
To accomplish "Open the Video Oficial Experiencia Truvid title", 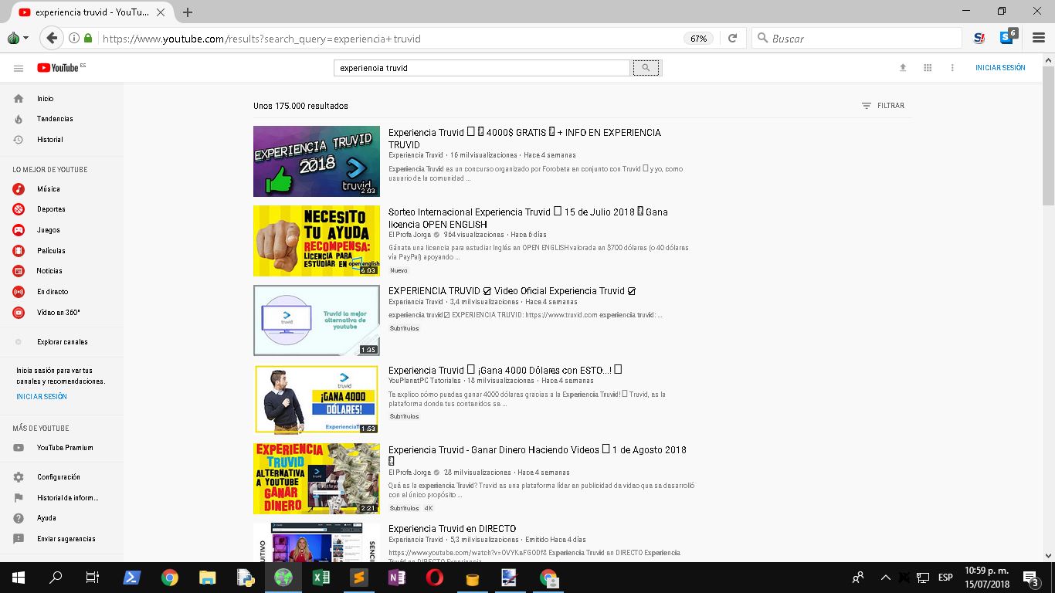I will (x=512, y=291).
